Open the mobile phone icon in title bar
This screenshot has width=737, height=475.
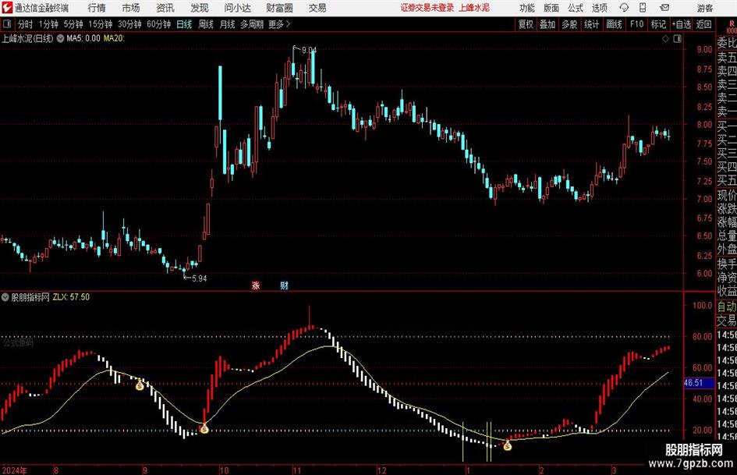click(643, 8)
